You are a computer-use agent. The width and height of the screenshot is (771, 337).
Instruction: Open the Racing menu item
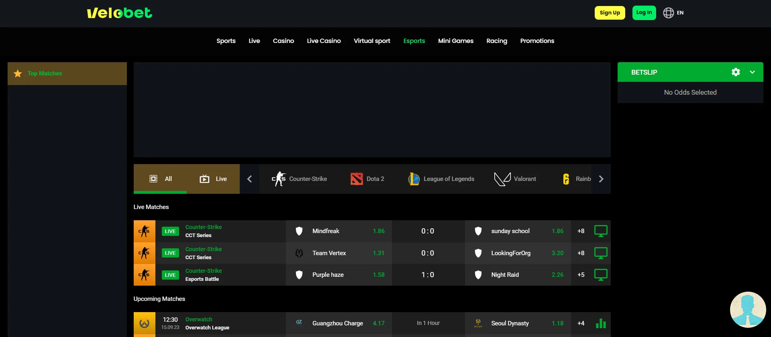pos(497,41)
